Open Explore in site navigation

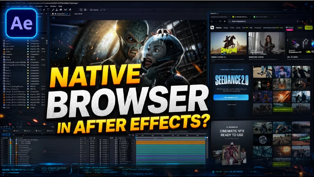point(219,28)
